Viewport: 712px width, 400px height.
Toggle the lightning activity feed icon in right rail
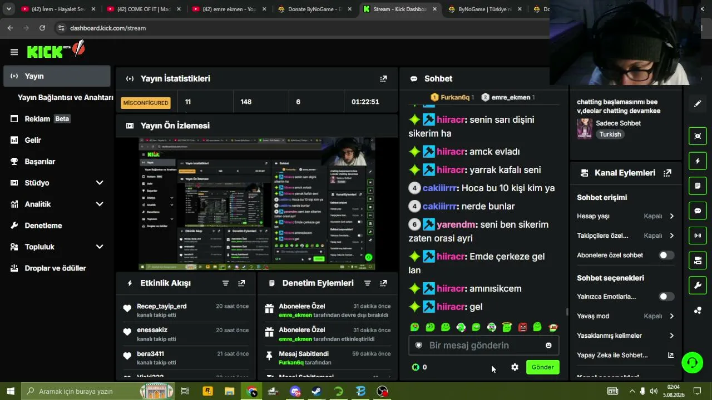tap(698, 161)
